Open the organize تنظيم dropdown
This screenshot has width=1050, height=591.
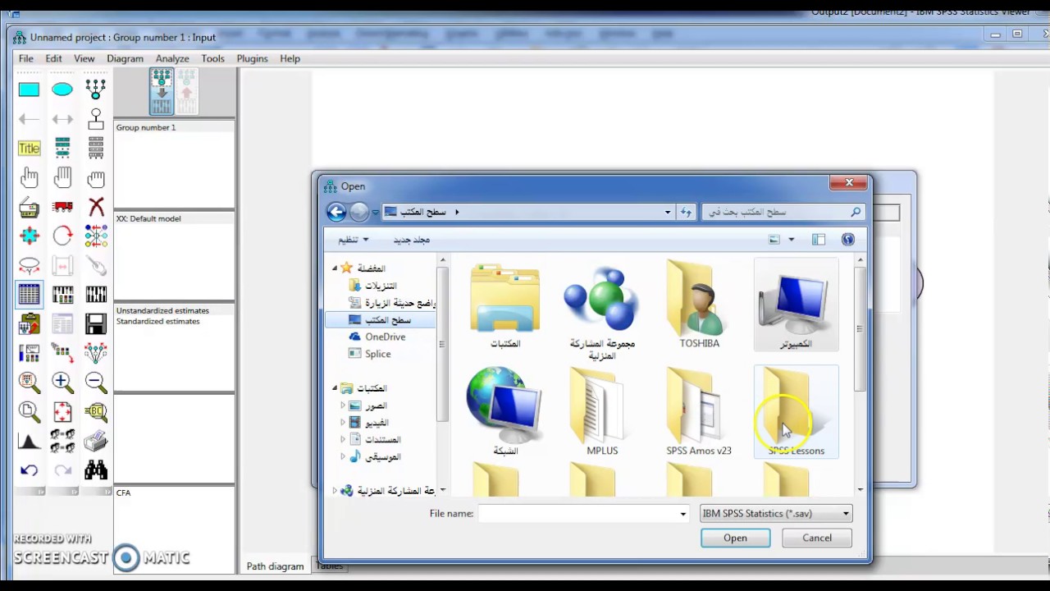pyautogui.click(x=354, y=240)
